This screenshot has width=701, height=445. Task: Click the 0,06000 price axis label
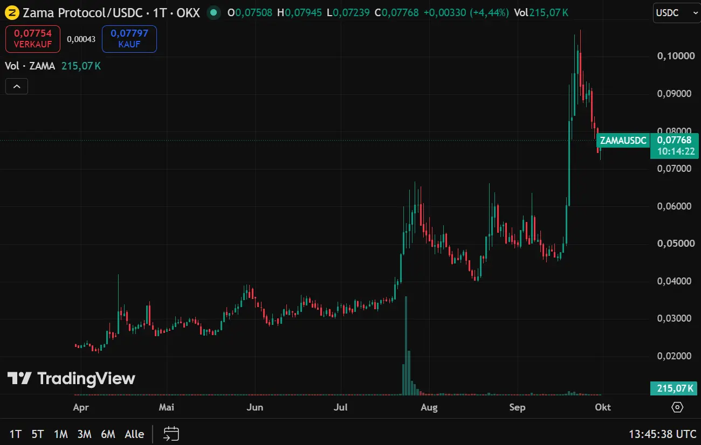(675, 206)
